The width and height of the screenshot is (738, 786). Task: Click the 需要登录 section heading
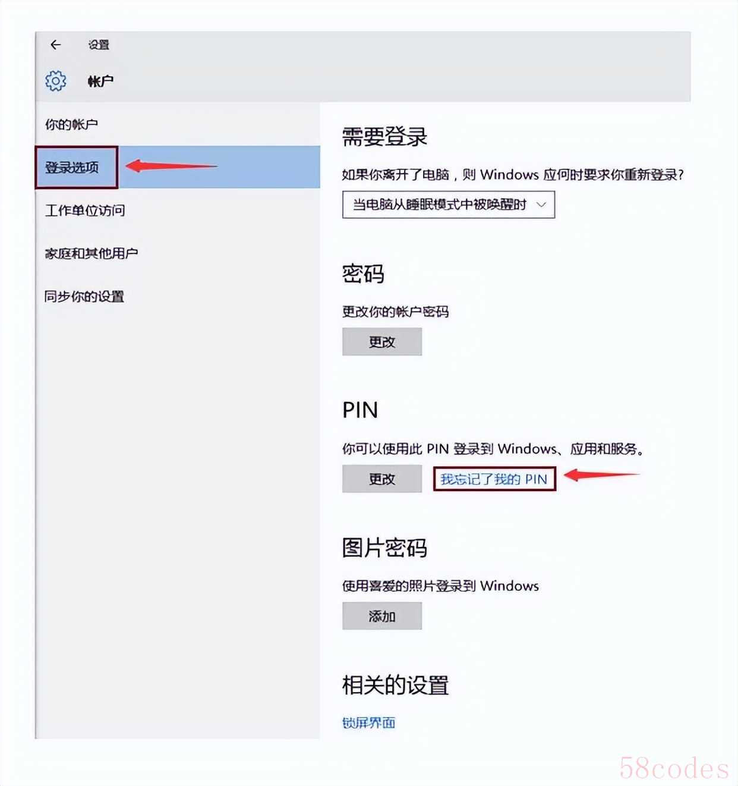(x=385, y=137)
